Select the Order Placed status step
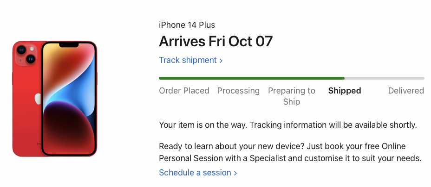 (x=184, y=91)
